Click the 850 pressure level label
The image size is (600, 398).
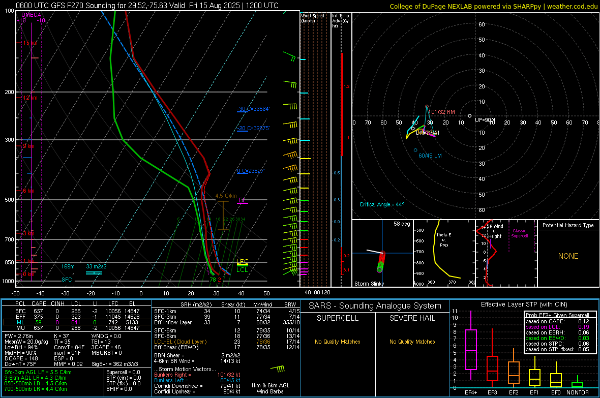pyautogui.click(x=9, y=262)
